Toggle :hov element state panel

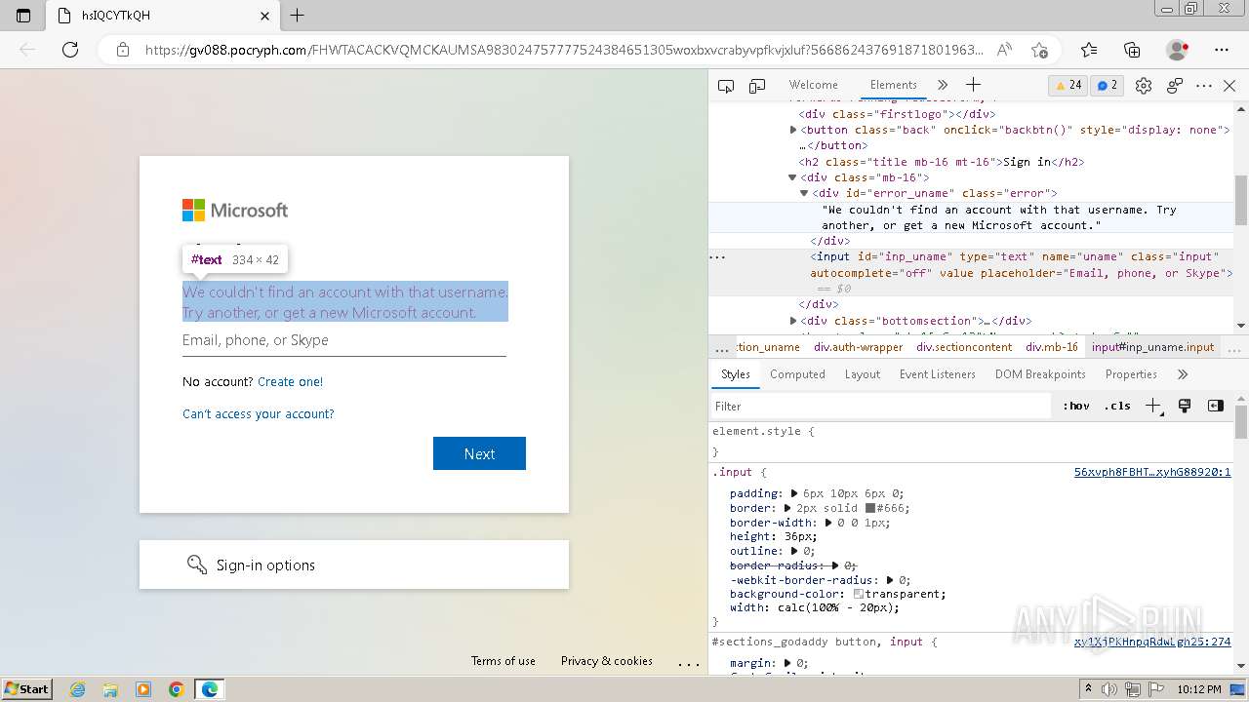(1077, 406)
